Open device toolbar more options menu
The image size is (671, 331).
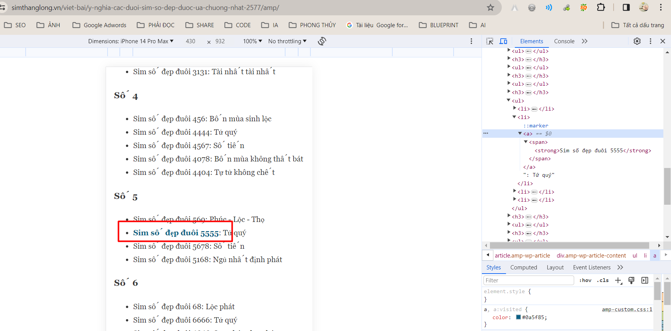point(471,41)
